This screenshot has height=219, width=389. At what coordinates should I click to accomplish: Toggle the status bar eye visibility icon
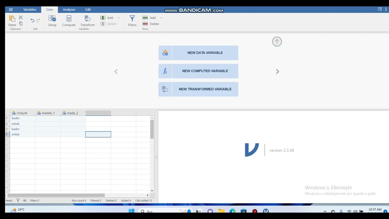pos(25,200)
